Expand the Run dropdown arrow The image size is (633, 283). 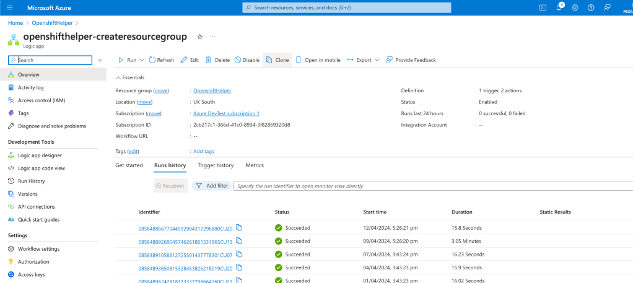pos(142,60)
